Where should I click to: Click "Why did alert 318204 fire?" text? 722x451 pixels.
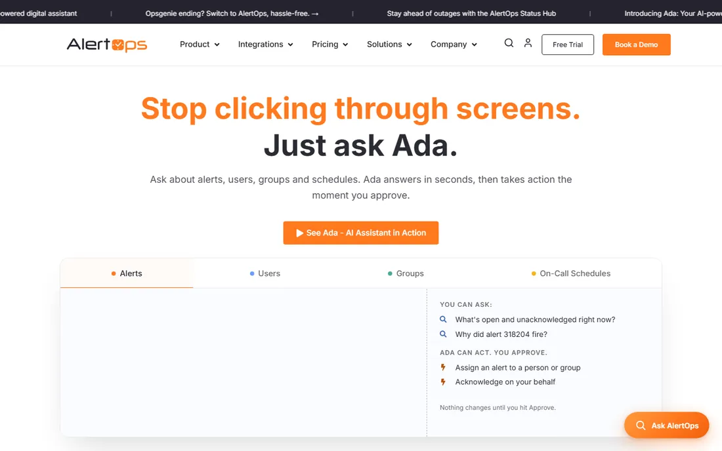point(501,334)
